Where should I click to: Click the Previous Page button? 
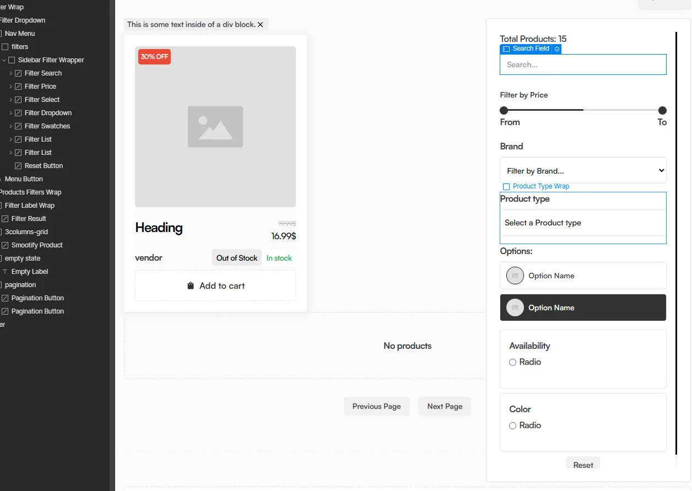376,406
